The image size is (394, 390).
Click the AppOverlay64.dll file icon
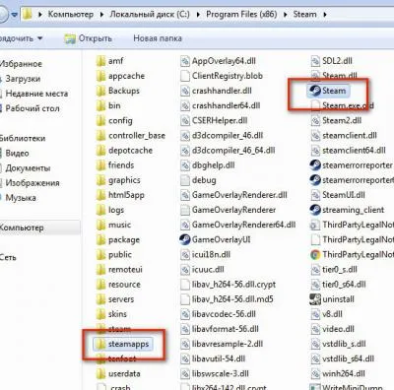185,61
